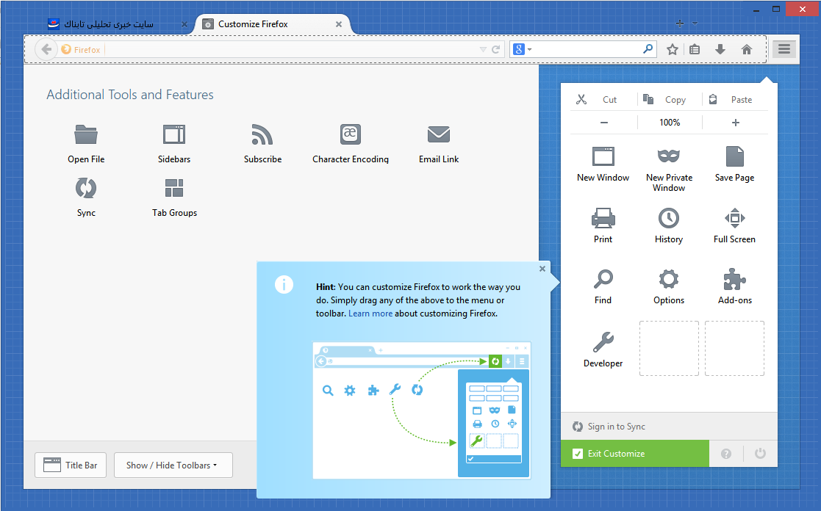Close the Customize Firefox tab
Viewport: 821px width, 511px height.
coord(339,24)
